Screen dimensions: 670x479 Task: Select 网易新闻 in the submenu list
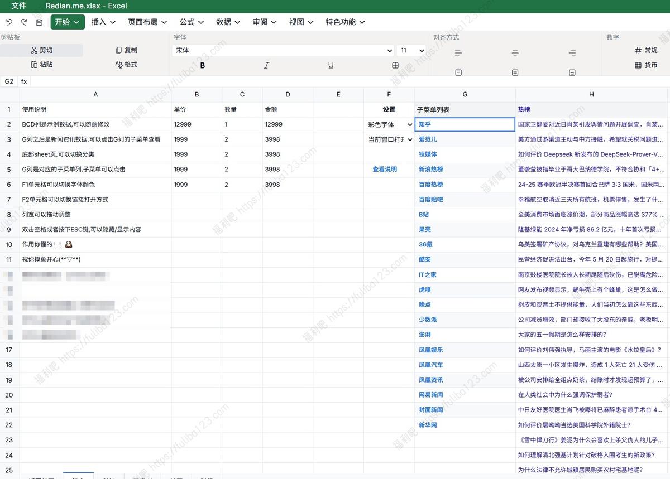tap(430, 395)
